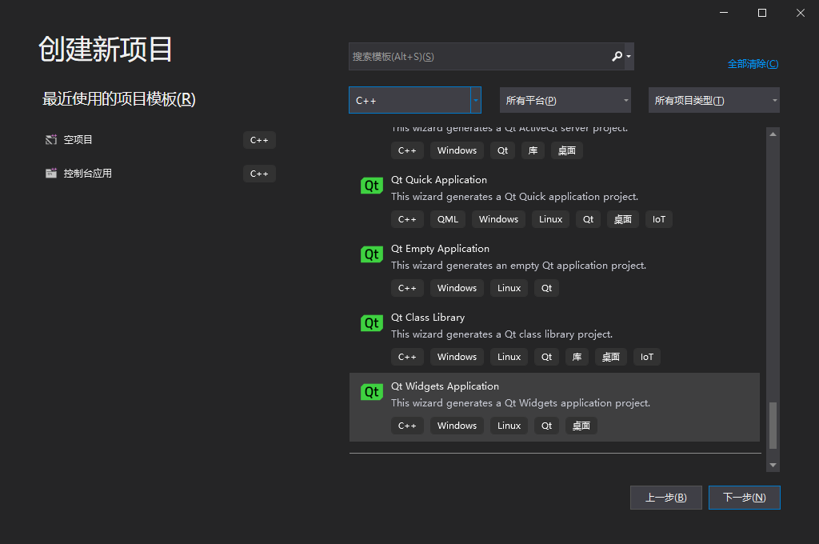Click the 空项目 template icon
The height and width of the screenshot is (544, 819).
coord(51,139)
